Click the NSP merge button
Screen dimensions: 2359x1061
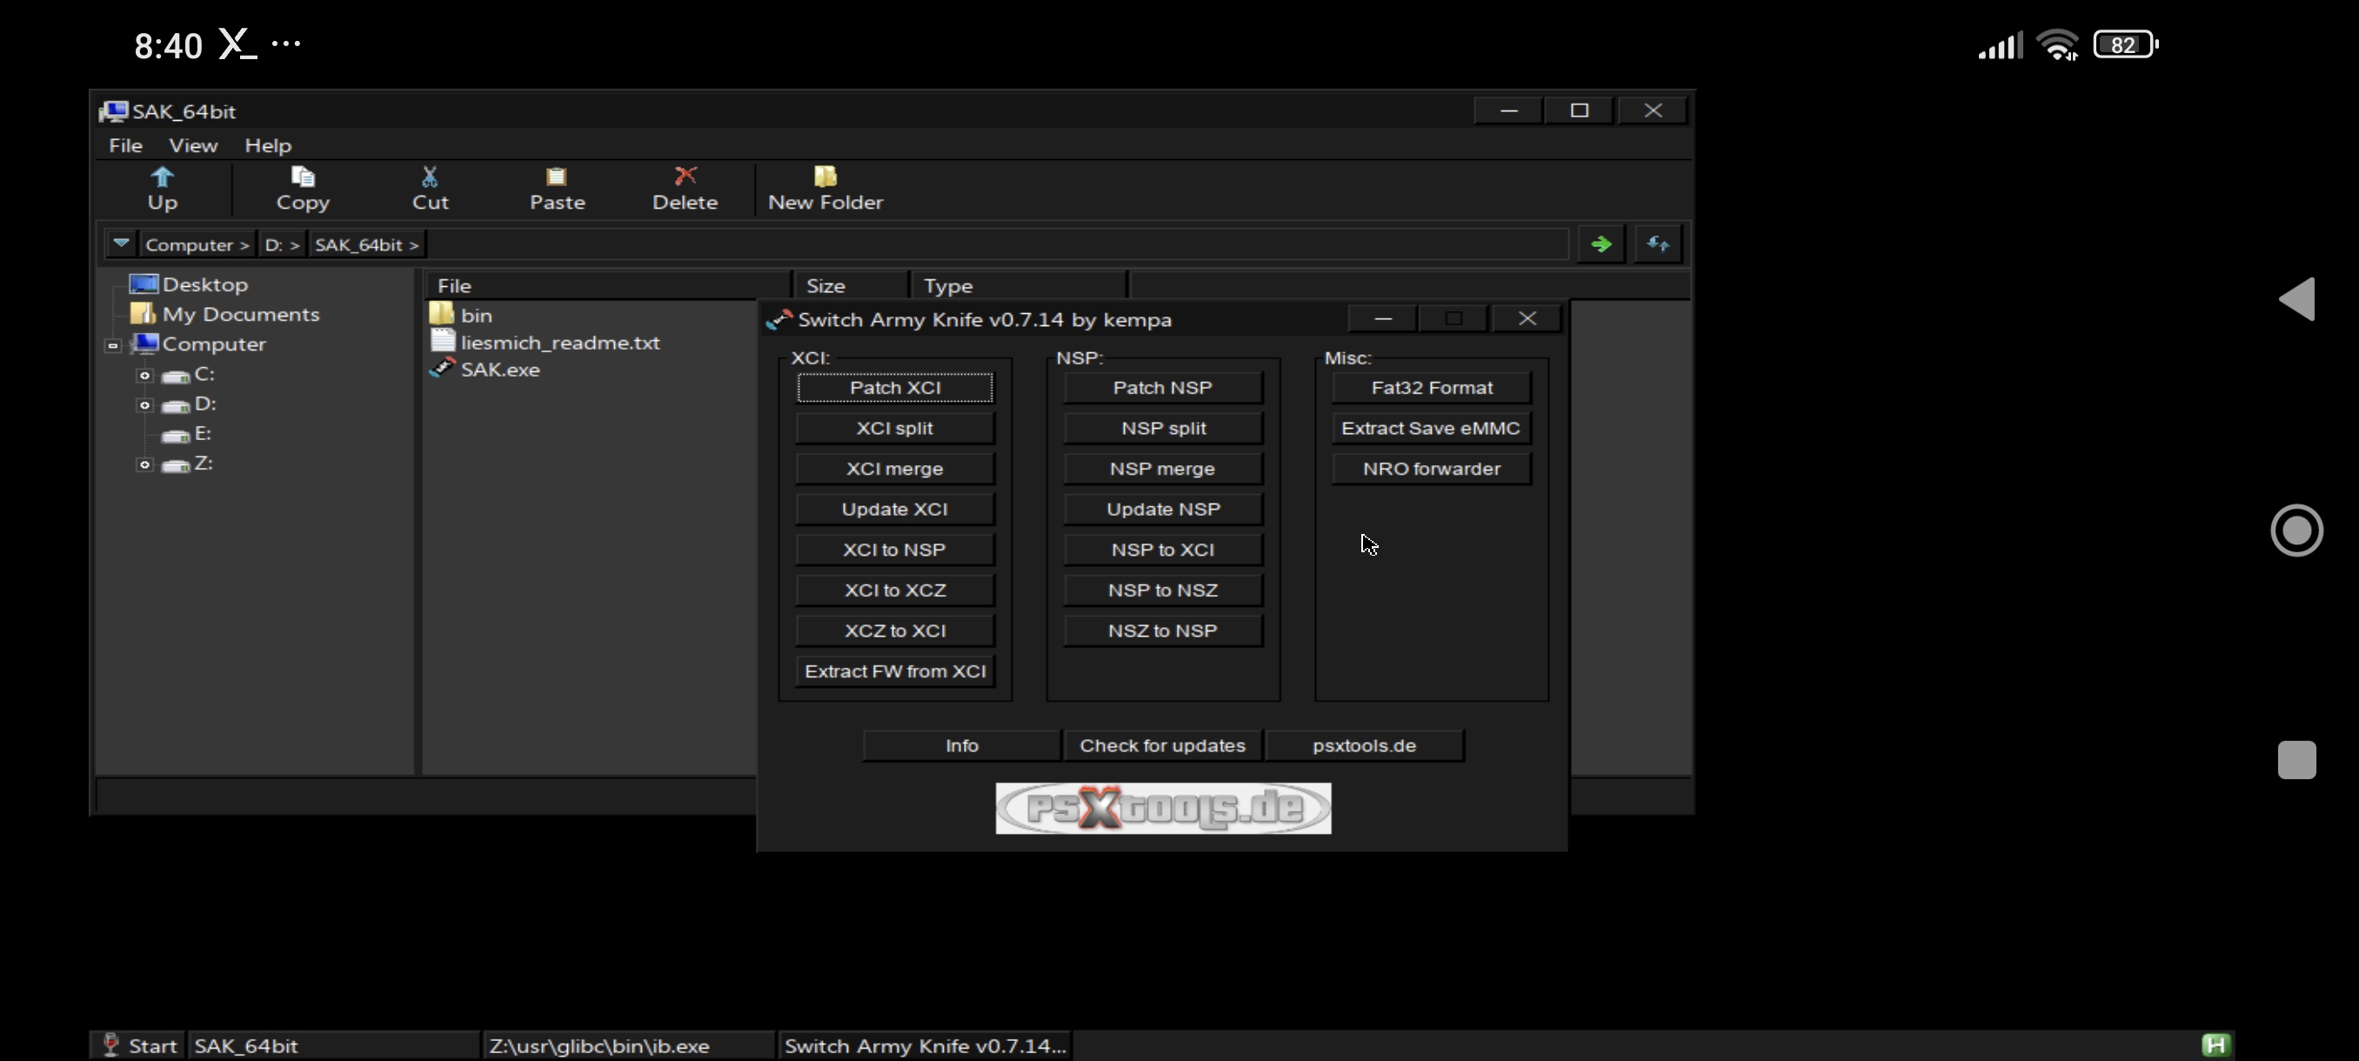[1163, 469]
